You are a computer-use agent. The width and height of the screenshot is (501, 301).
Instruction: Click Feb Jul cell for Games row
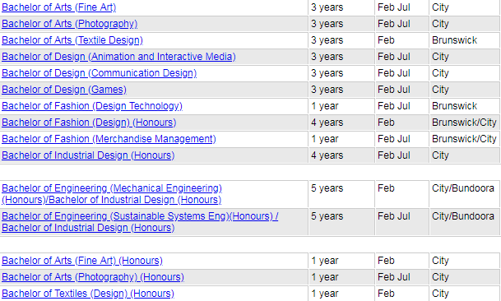click(x=402, y=90)
